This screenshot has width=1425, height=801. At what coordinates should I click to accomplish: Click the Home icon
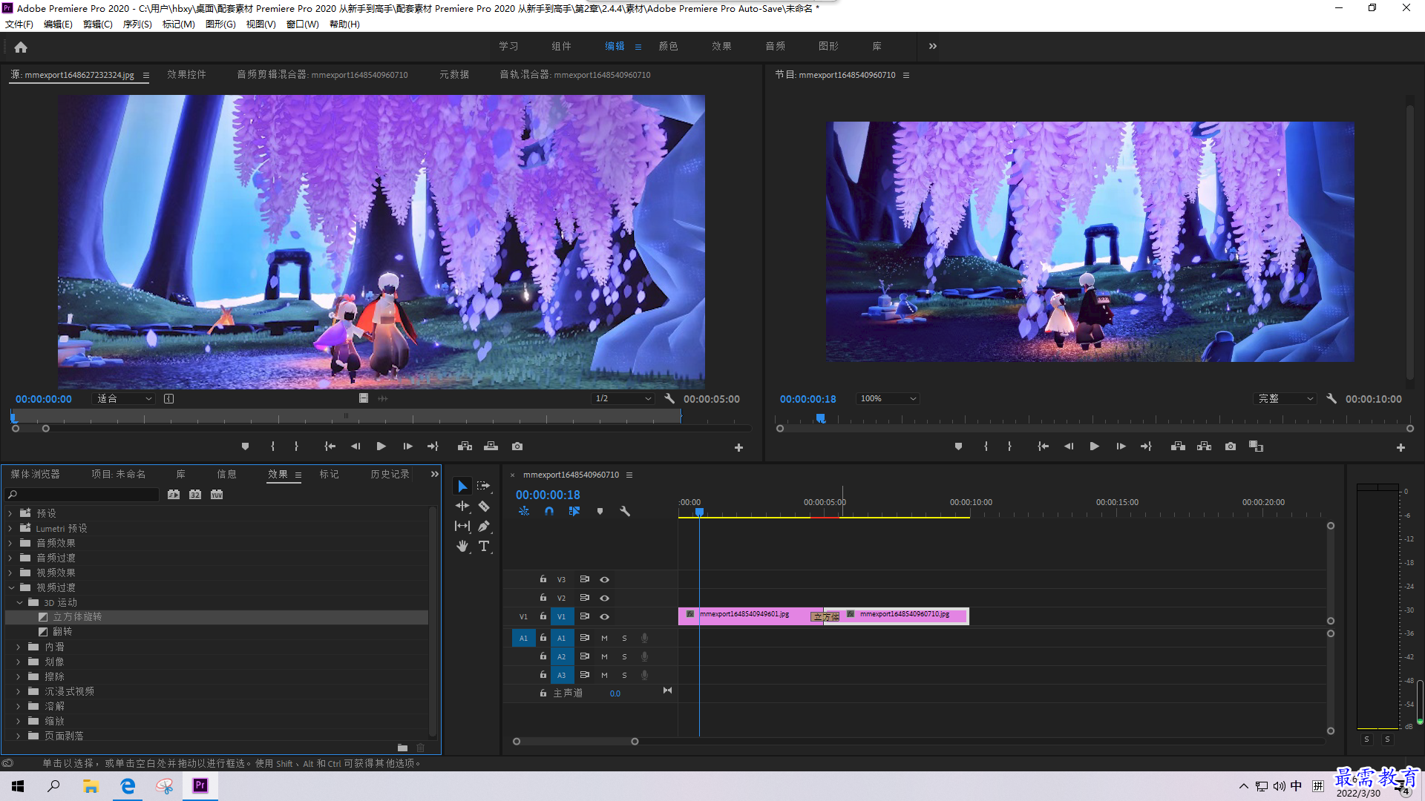pyautogui.click(x=21, y=47)
